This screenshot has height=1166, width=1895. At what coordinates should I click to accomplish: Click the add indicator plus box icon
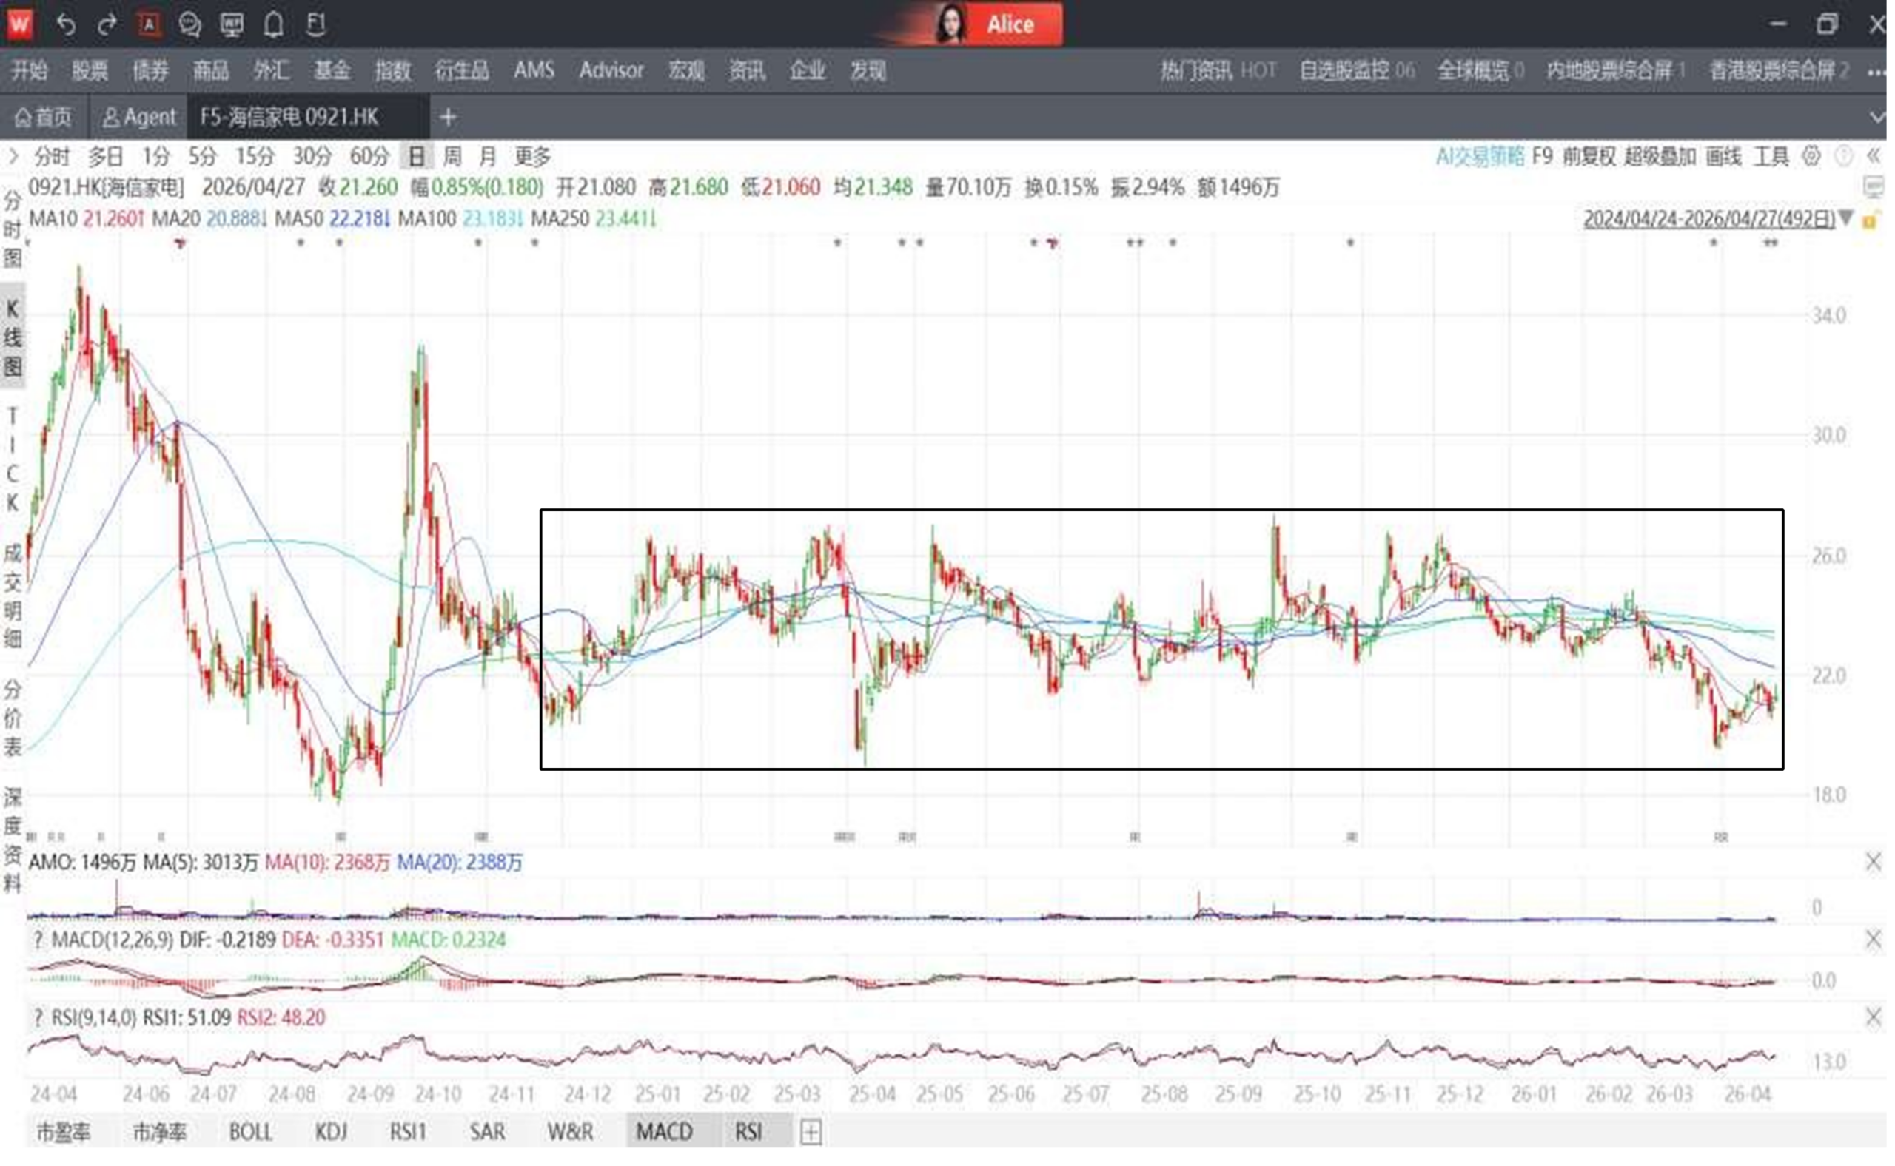(x=810, y=1131)
